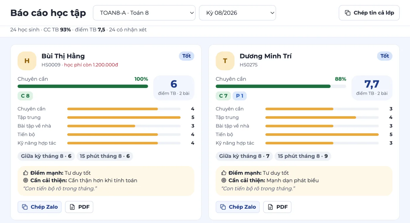Click thumbs-up icon in Bùi Thị Hằng's card

pos(26,173)
